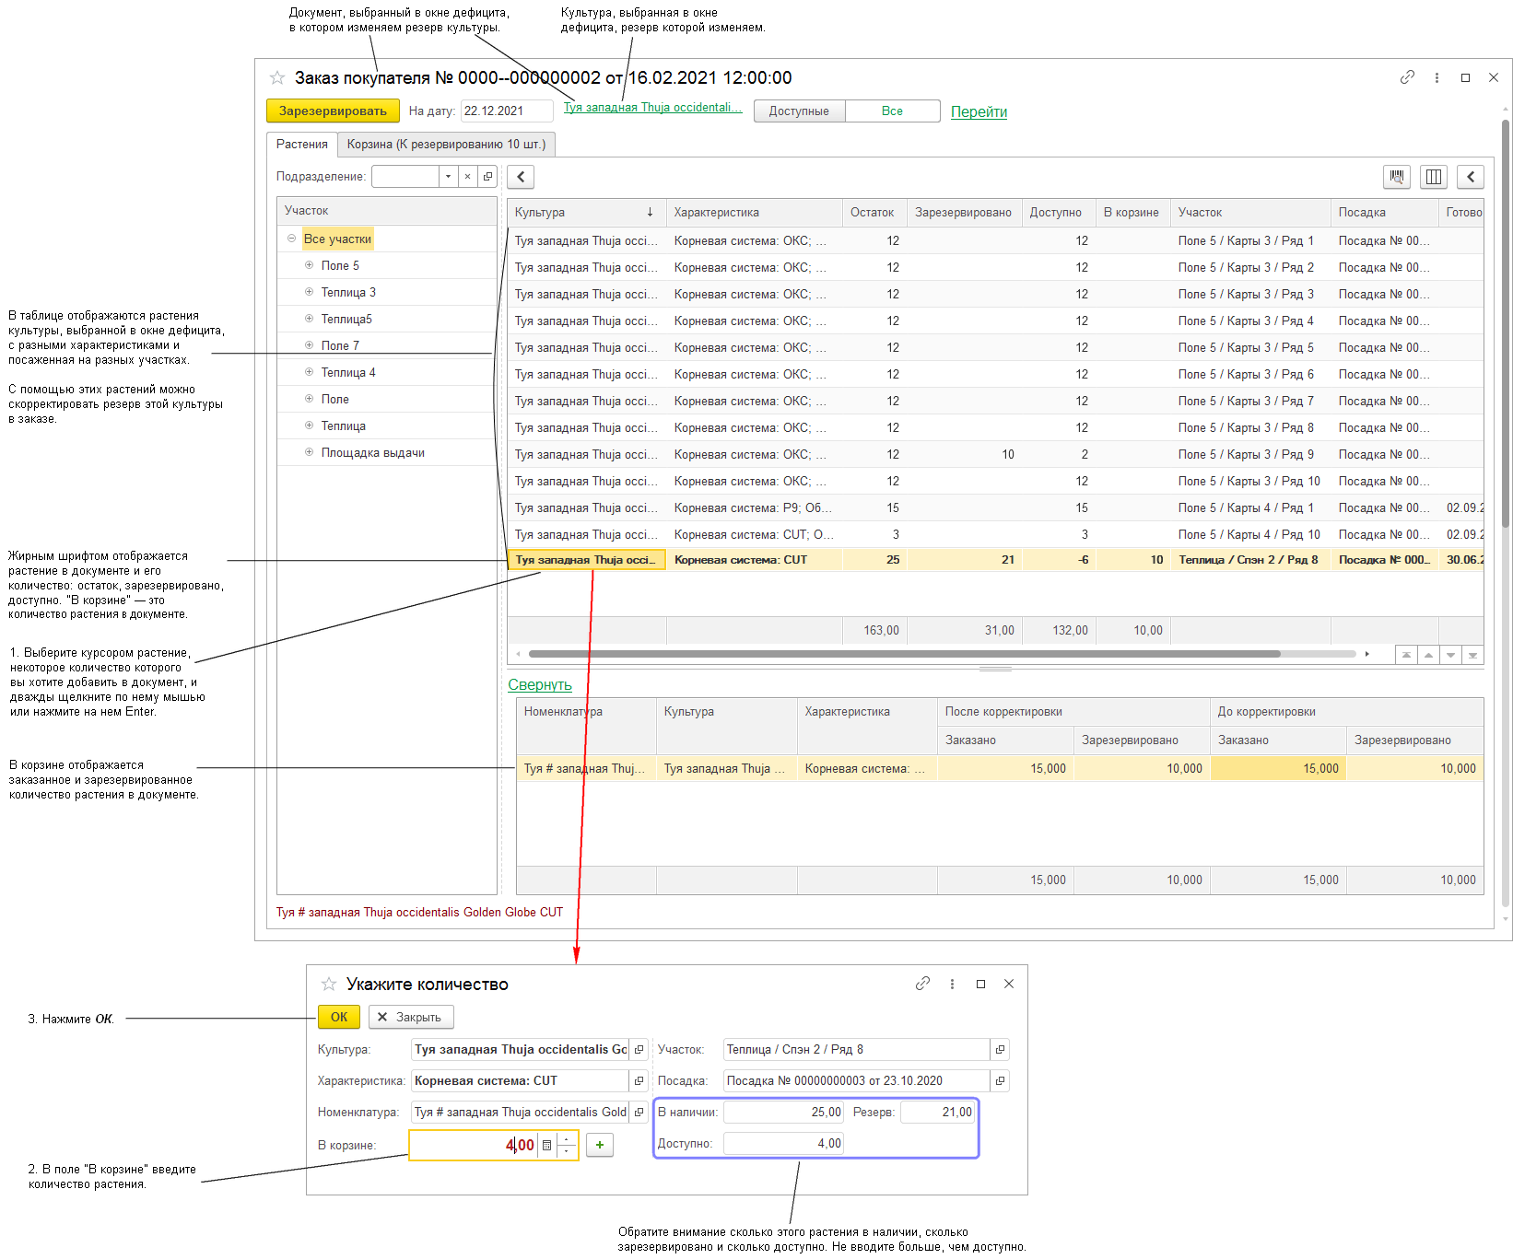Open the calculator in the В корзине field
Image resolution: width=1513 pixels, height=1259 pixels.
(x=547, y=1146)
